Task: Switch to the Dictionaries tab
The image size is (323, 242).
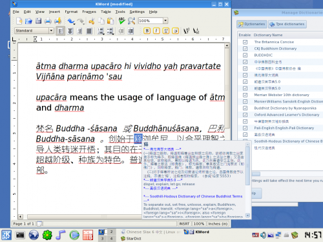Action: tap(252, 24)
